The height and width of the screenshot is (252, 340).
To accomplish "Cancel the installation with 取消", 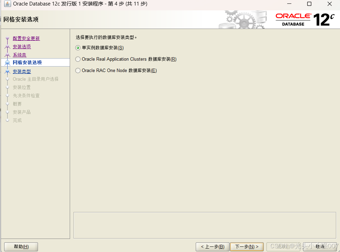I will click(320, 246).
